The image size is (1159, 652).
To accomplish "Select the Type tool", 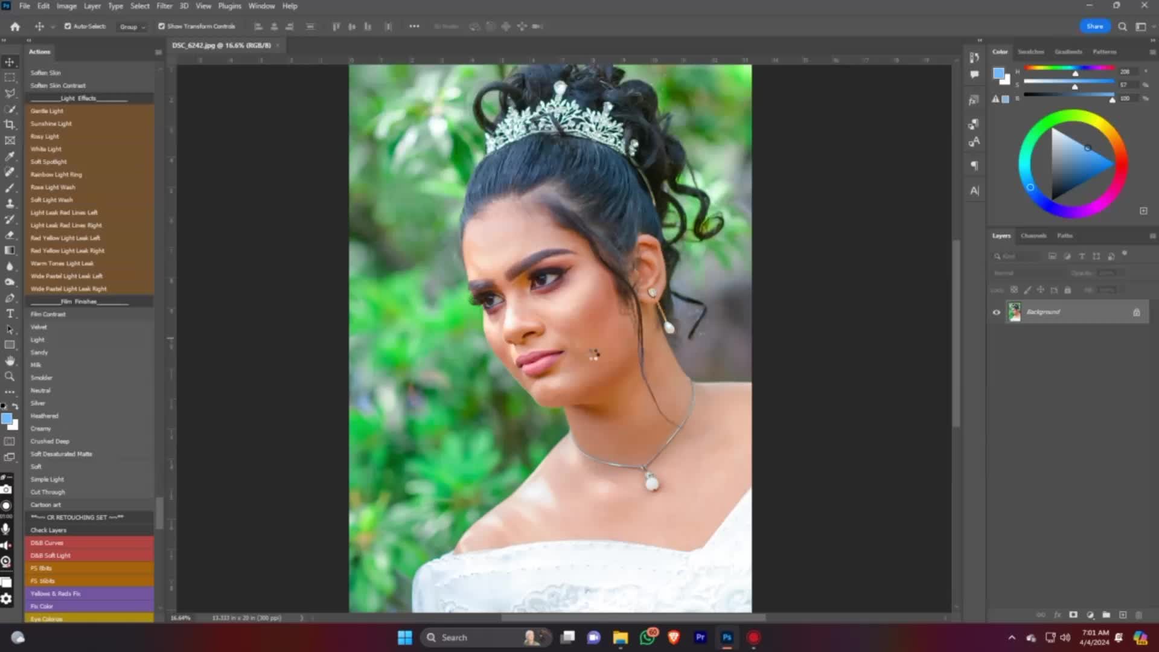I will point(10,313).
